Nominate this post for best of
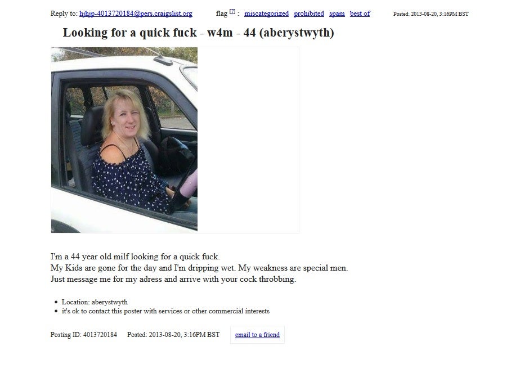The image size is (520, 391). click(360, 14)
